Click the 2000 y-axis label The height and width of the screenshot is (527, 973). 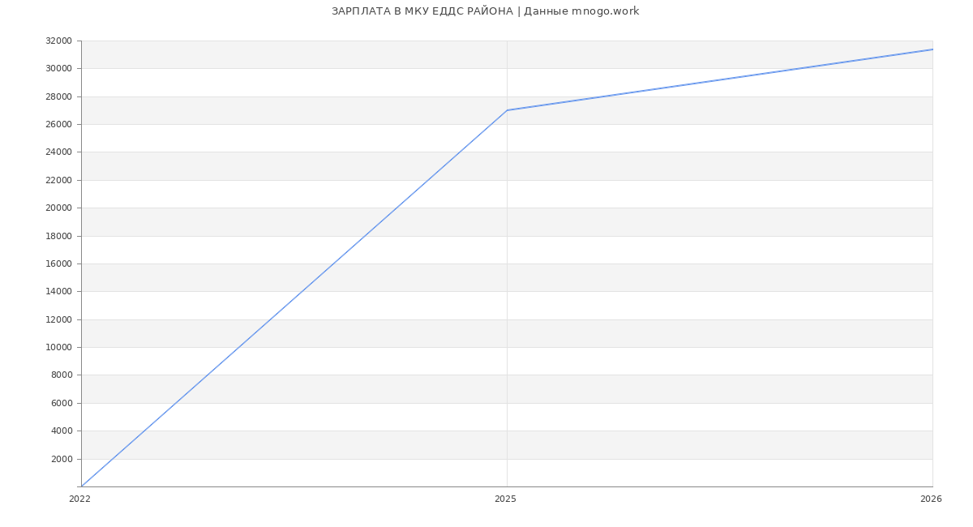click(61, 459)
